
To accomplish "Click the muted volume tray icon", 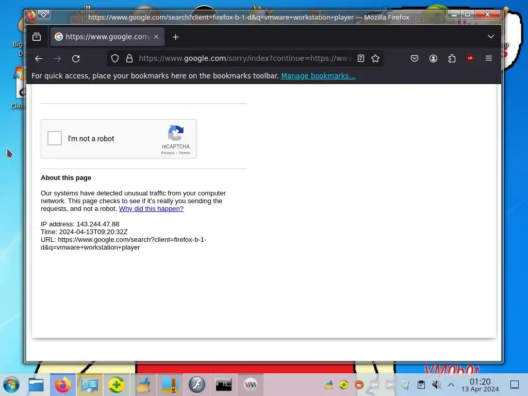I will pyautogui.click(x=436, y=385).
